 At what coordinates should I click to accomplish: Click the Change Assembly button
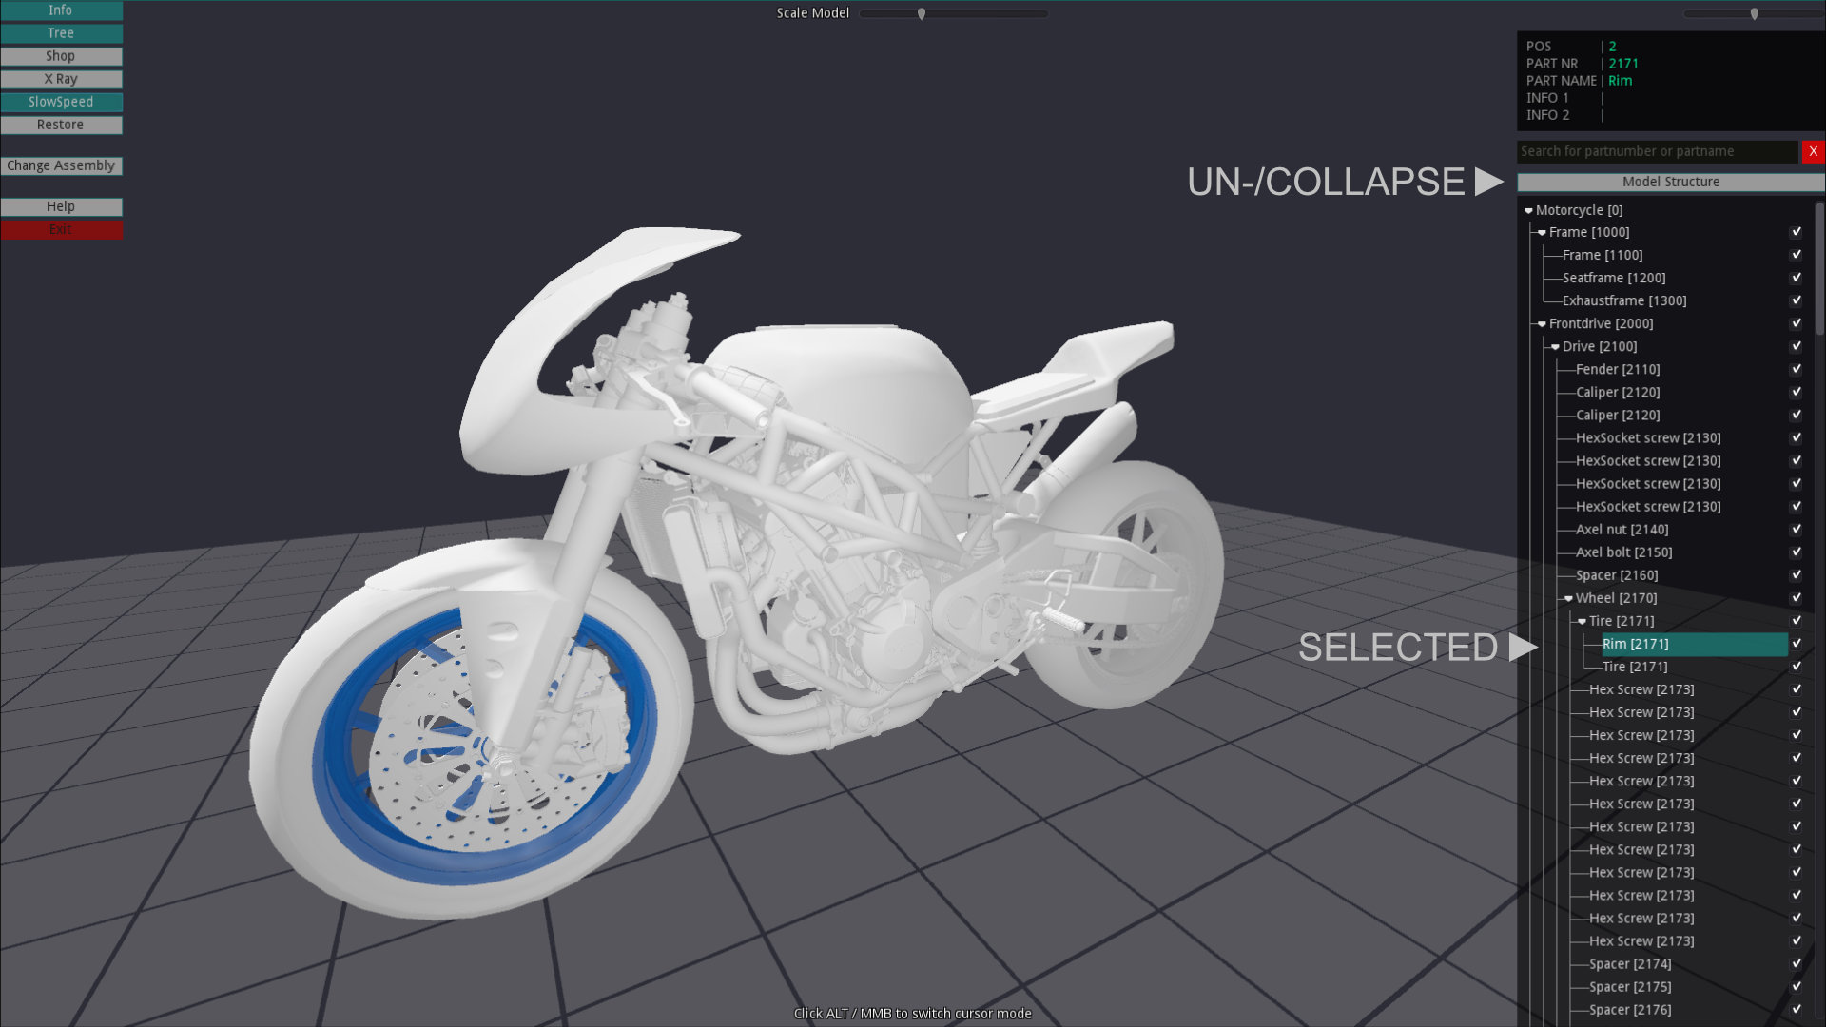[x=61, y=165]
